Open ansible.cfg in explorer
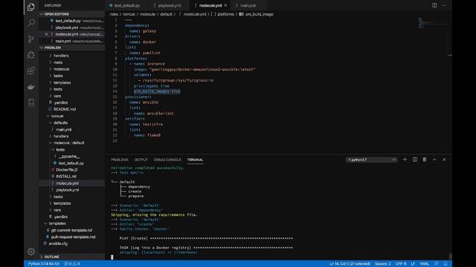Viewport: 476px width, 267px height. [58, 243]
